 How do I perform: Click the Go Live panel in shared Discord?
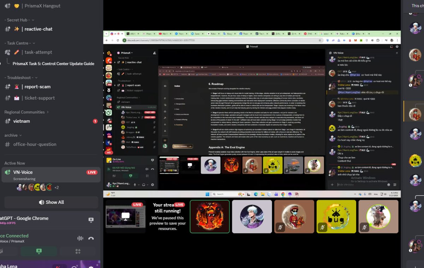tap(131, 161)
